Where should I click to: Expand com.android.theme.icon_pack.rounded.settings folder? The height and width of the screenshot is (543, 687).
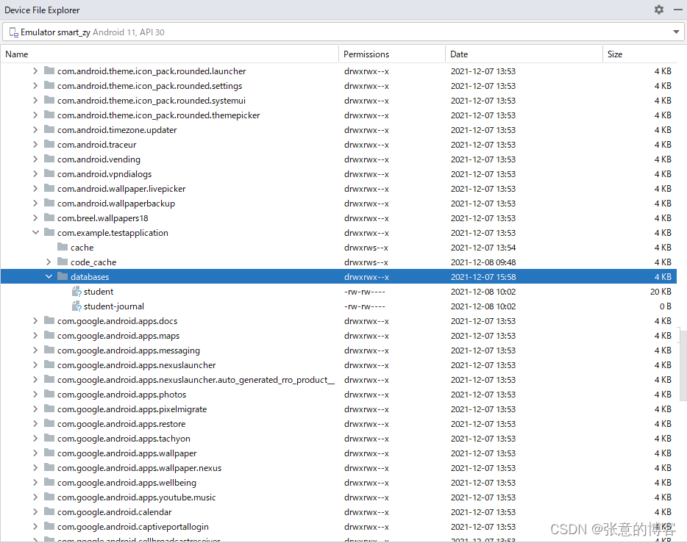pyautogui.click(x=35, y=86)
